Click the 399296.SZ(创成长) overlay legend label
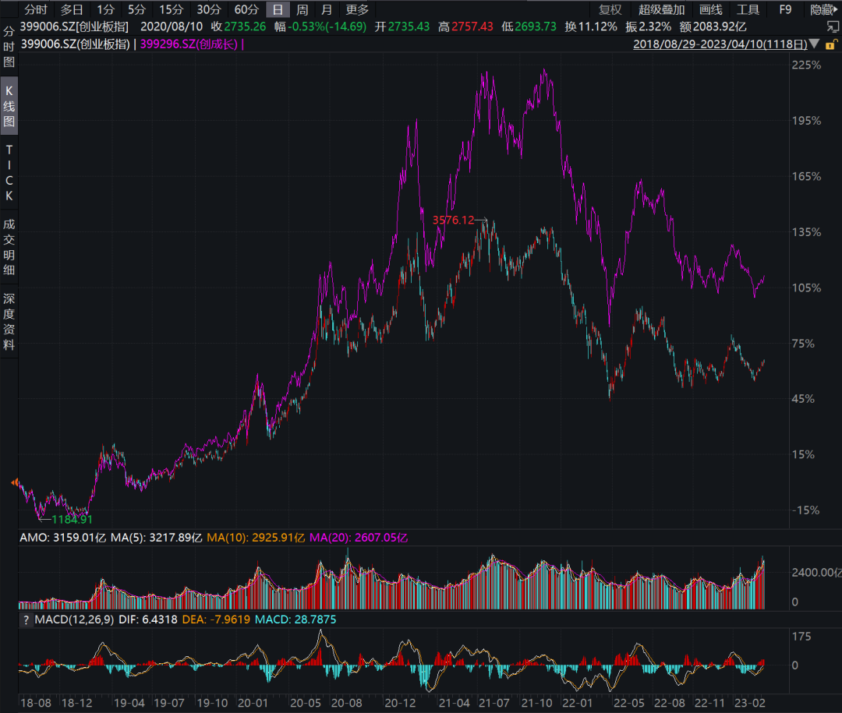The height and width of the screenshot is (713, 842). click(189, 44)
